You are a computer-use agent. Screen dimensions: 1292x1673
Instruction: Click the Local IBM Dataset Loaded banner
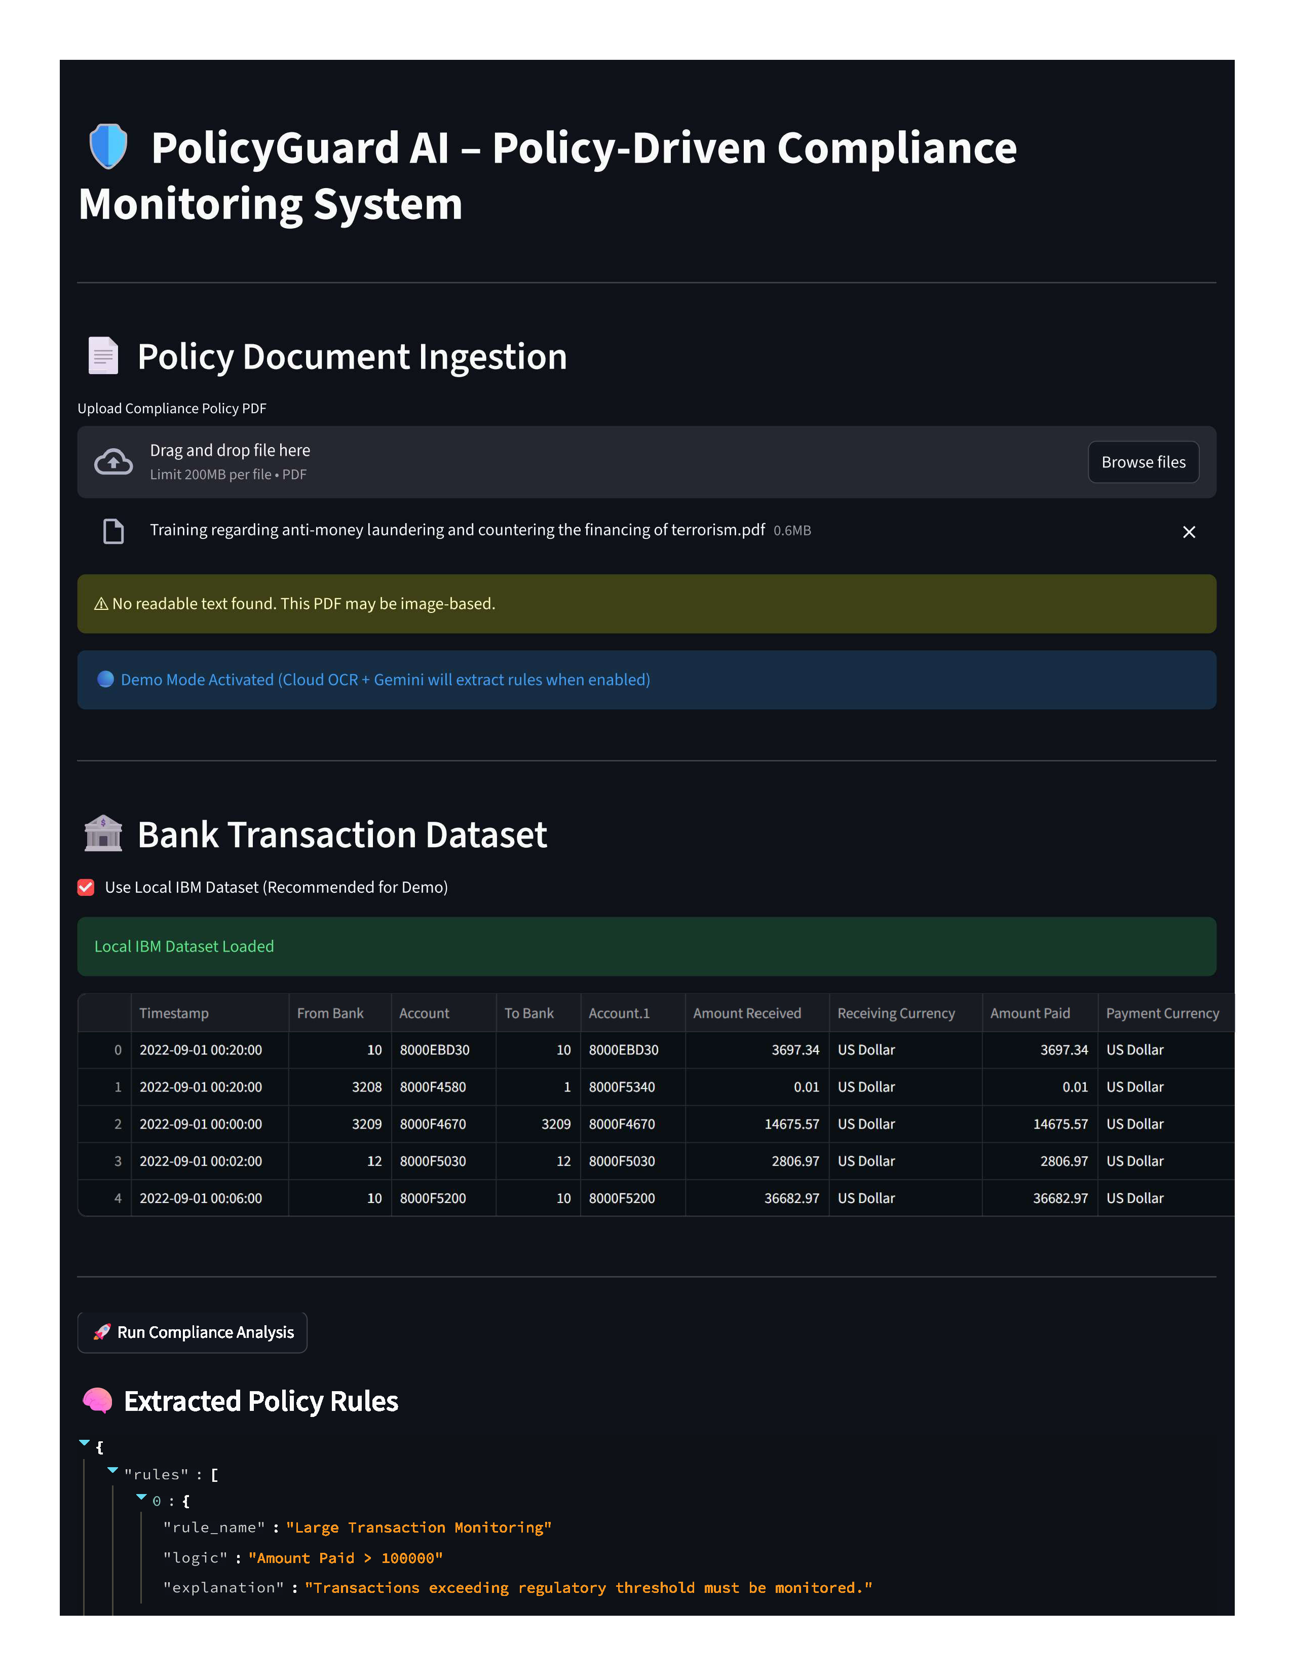tap(183, 946)
